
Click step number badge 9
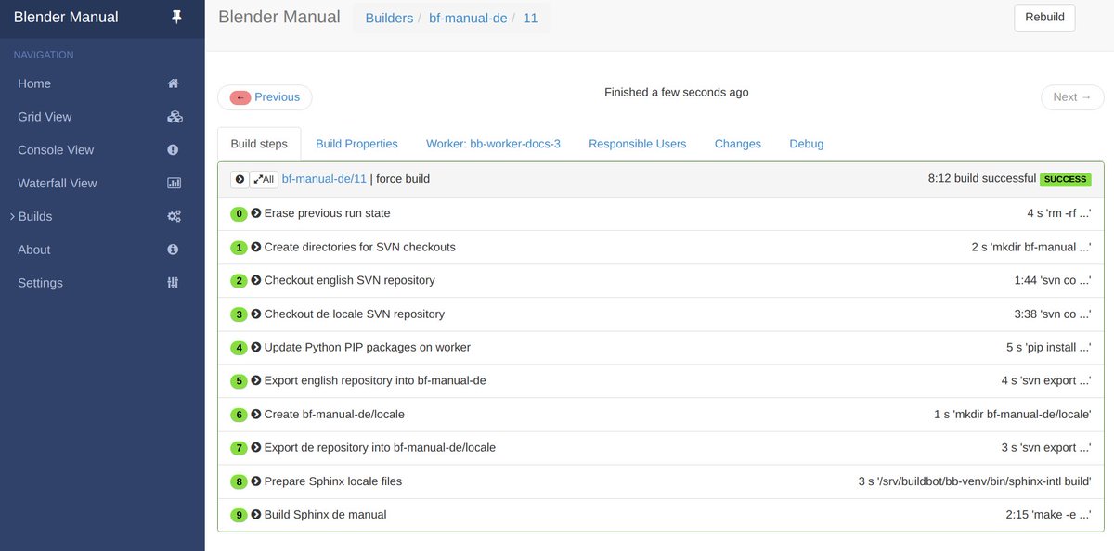pyautogui.click(x=239, y=515)
